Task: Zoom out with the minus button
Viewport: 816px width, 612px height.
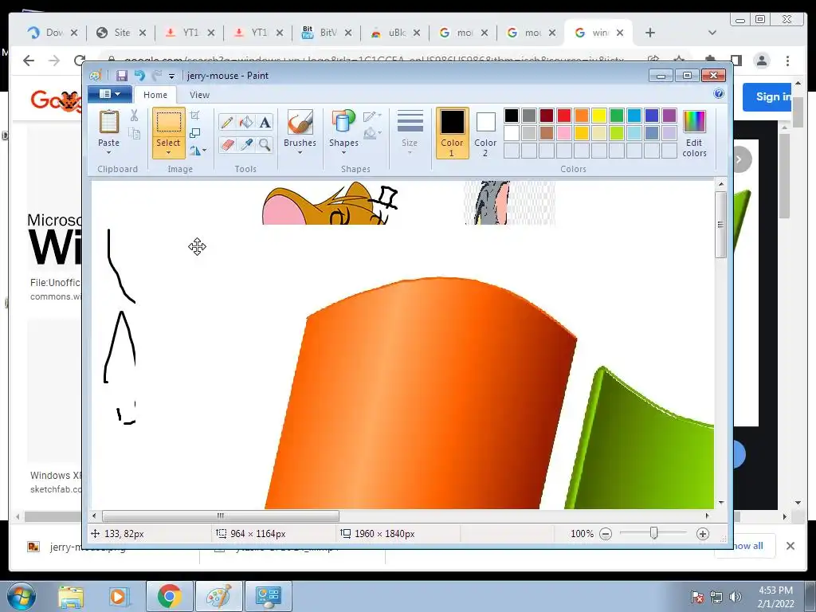Action: coord(606,534)
